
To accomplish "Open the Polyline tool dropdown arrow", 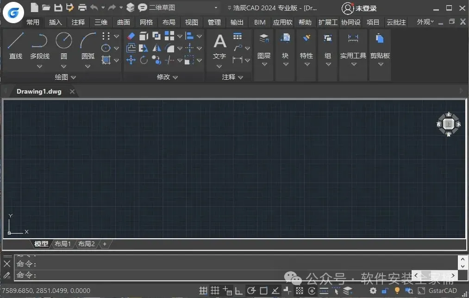I will coord(39,66).
